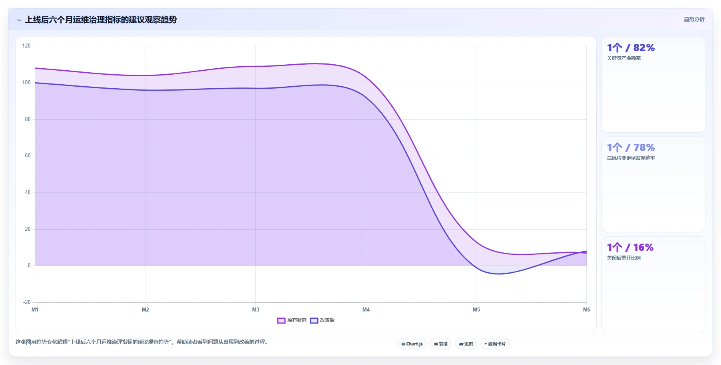Open the 关键资产准确率 82% card

[x=653, y=85]
